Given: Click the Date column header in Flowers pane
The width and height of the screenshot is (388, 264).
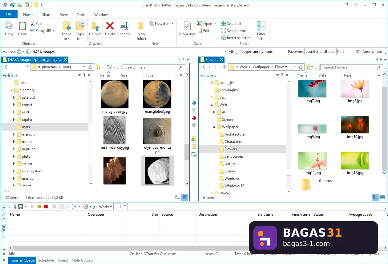Looking at the screenshot, I should pyautogui.click(x=322, y=75).
